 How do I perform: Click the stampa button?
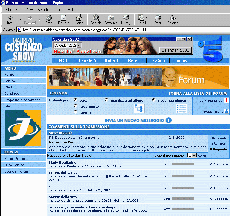(219, 144)
